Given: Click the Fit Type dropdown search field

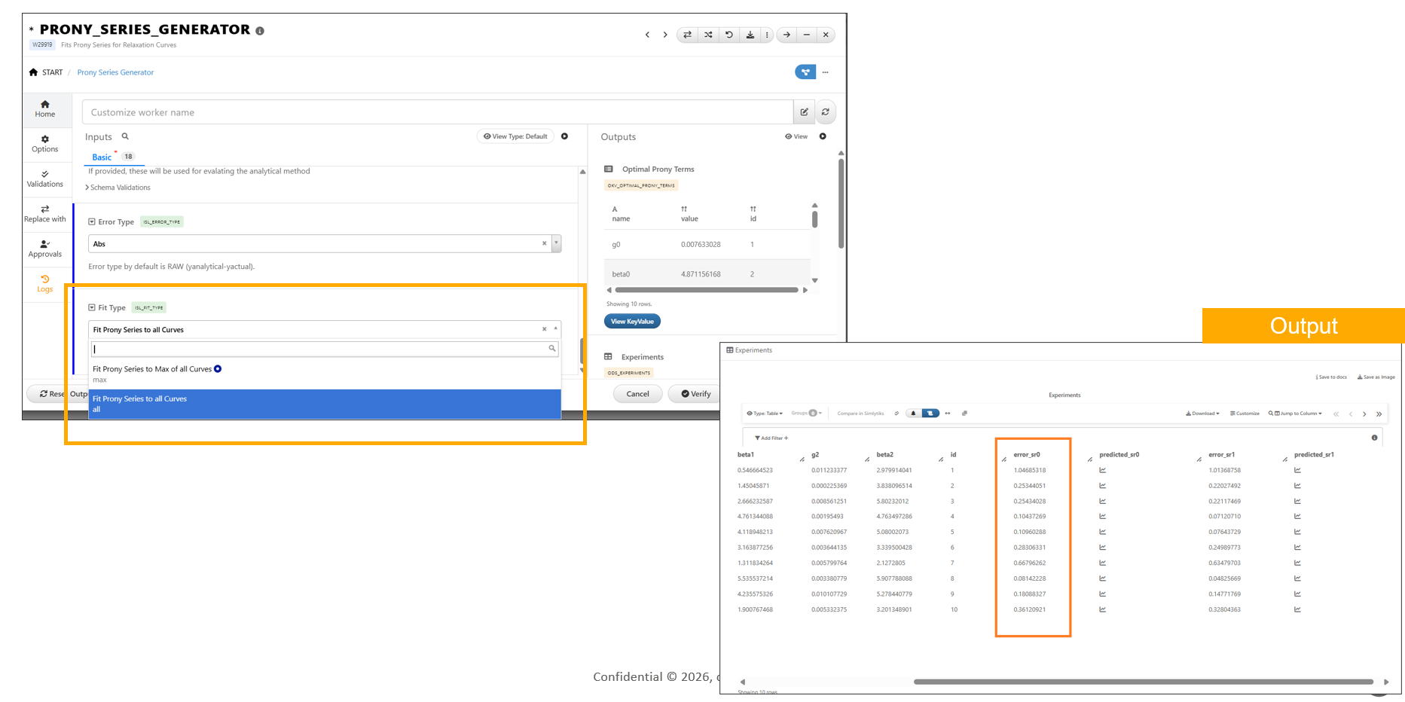Looking at the screenshot, I should 320,349.
